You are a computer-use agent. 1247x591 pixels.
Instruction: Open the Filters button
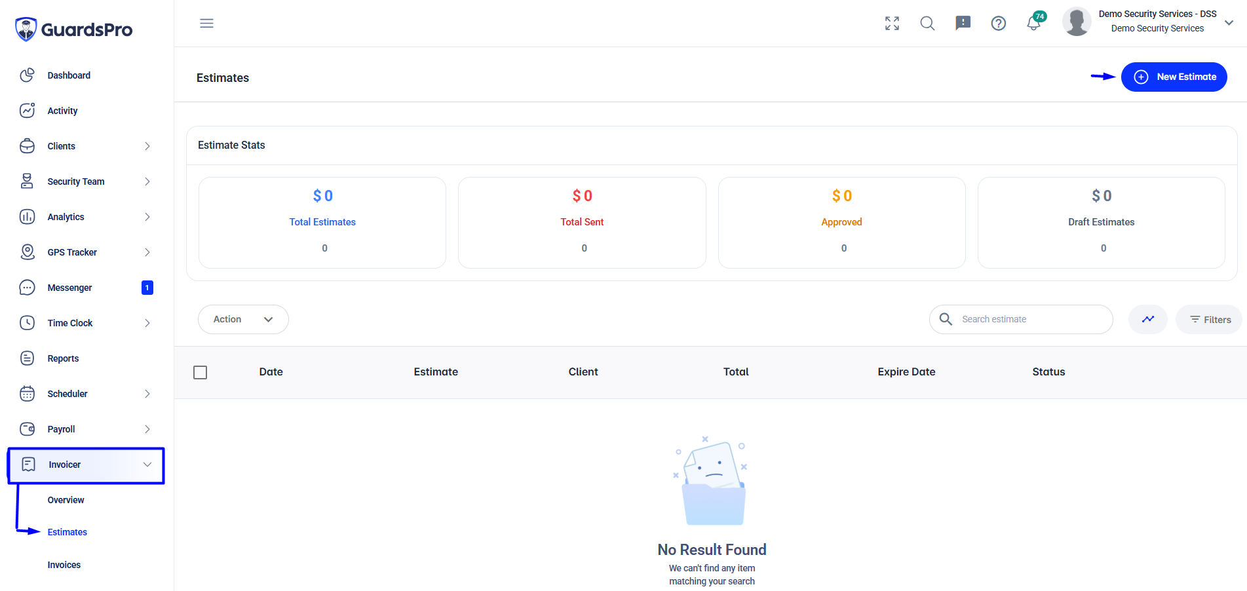(1209, 320)
